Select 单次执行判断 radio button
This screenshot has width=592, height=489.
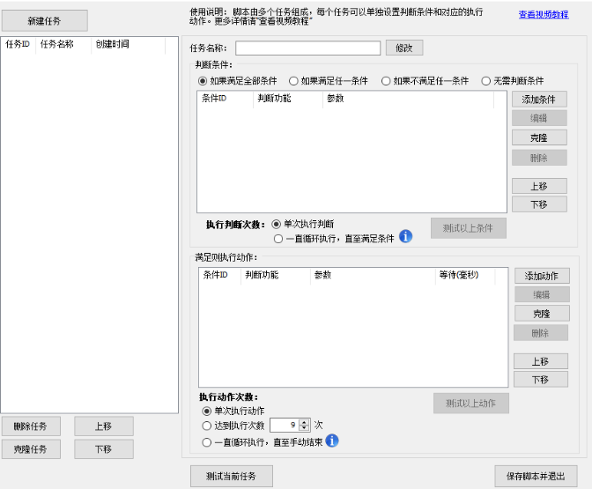(x=277, y=224)
